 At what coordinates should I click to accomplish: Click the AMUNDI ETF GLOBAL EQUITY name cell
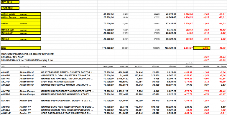[68, 75]
